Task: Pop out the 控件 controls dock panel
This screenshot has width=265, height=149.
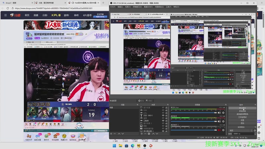Action: coord(255,105)
